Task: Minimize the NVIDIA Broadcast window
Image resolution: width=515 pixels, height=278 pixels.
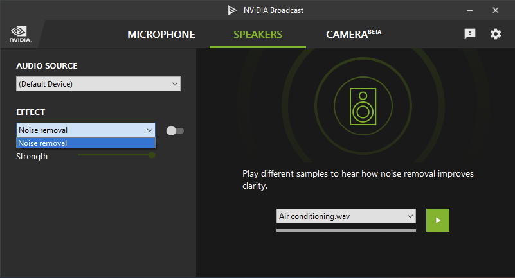Action: pyautogui.click(x=470, y=10)
